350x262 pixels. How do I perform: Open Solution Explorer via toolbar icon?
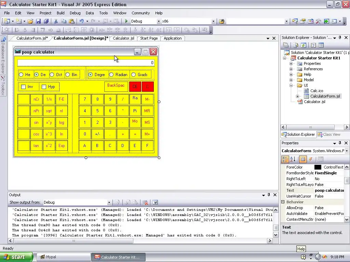point(295,21)
